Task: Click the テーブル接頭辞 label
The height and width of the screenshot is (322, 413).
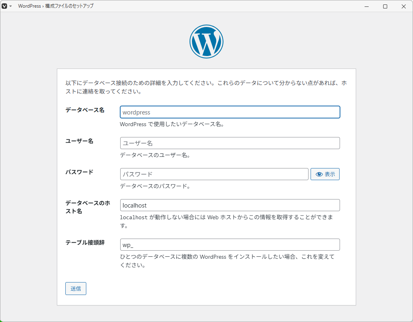Action: 85,243
